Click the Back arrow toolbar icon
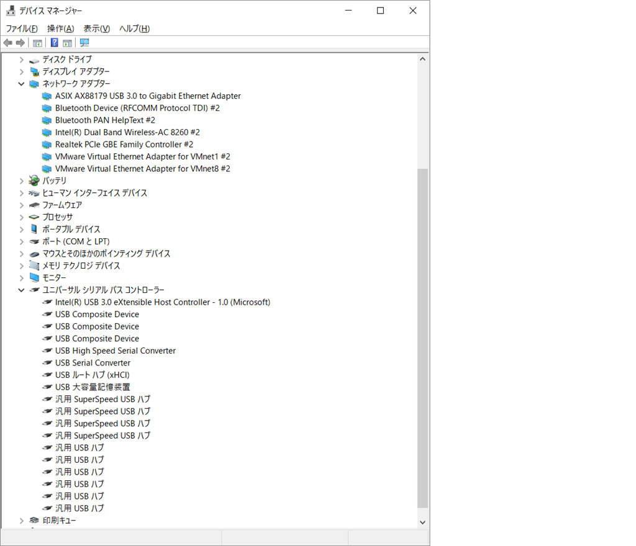 7,43
